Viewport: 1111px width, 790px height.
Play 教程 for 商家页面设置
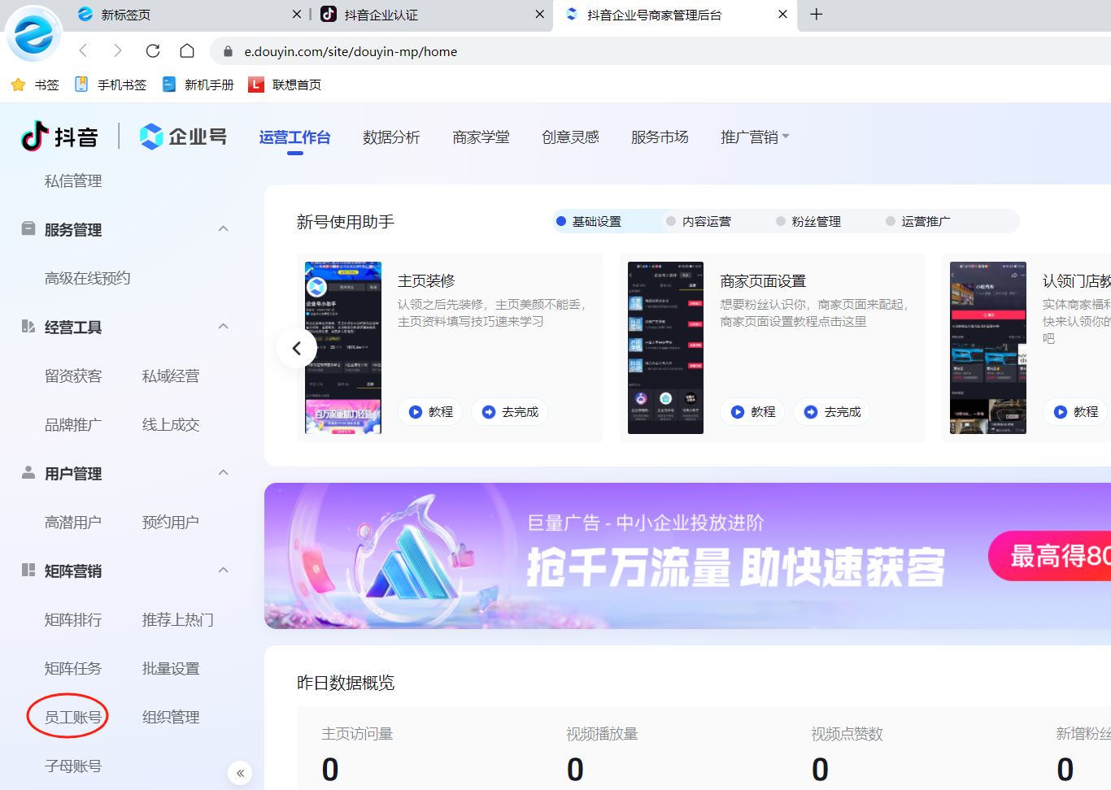point(752,412)
